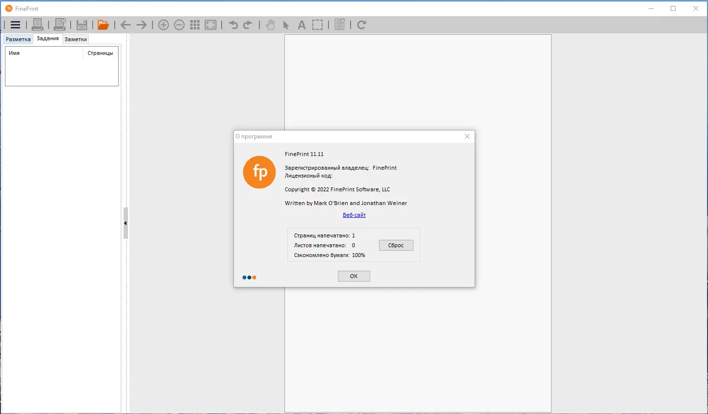Close the О программе dialog
The height and width of the screenshot is (414, 708).
pyautogui.click(x=467, y=136)
